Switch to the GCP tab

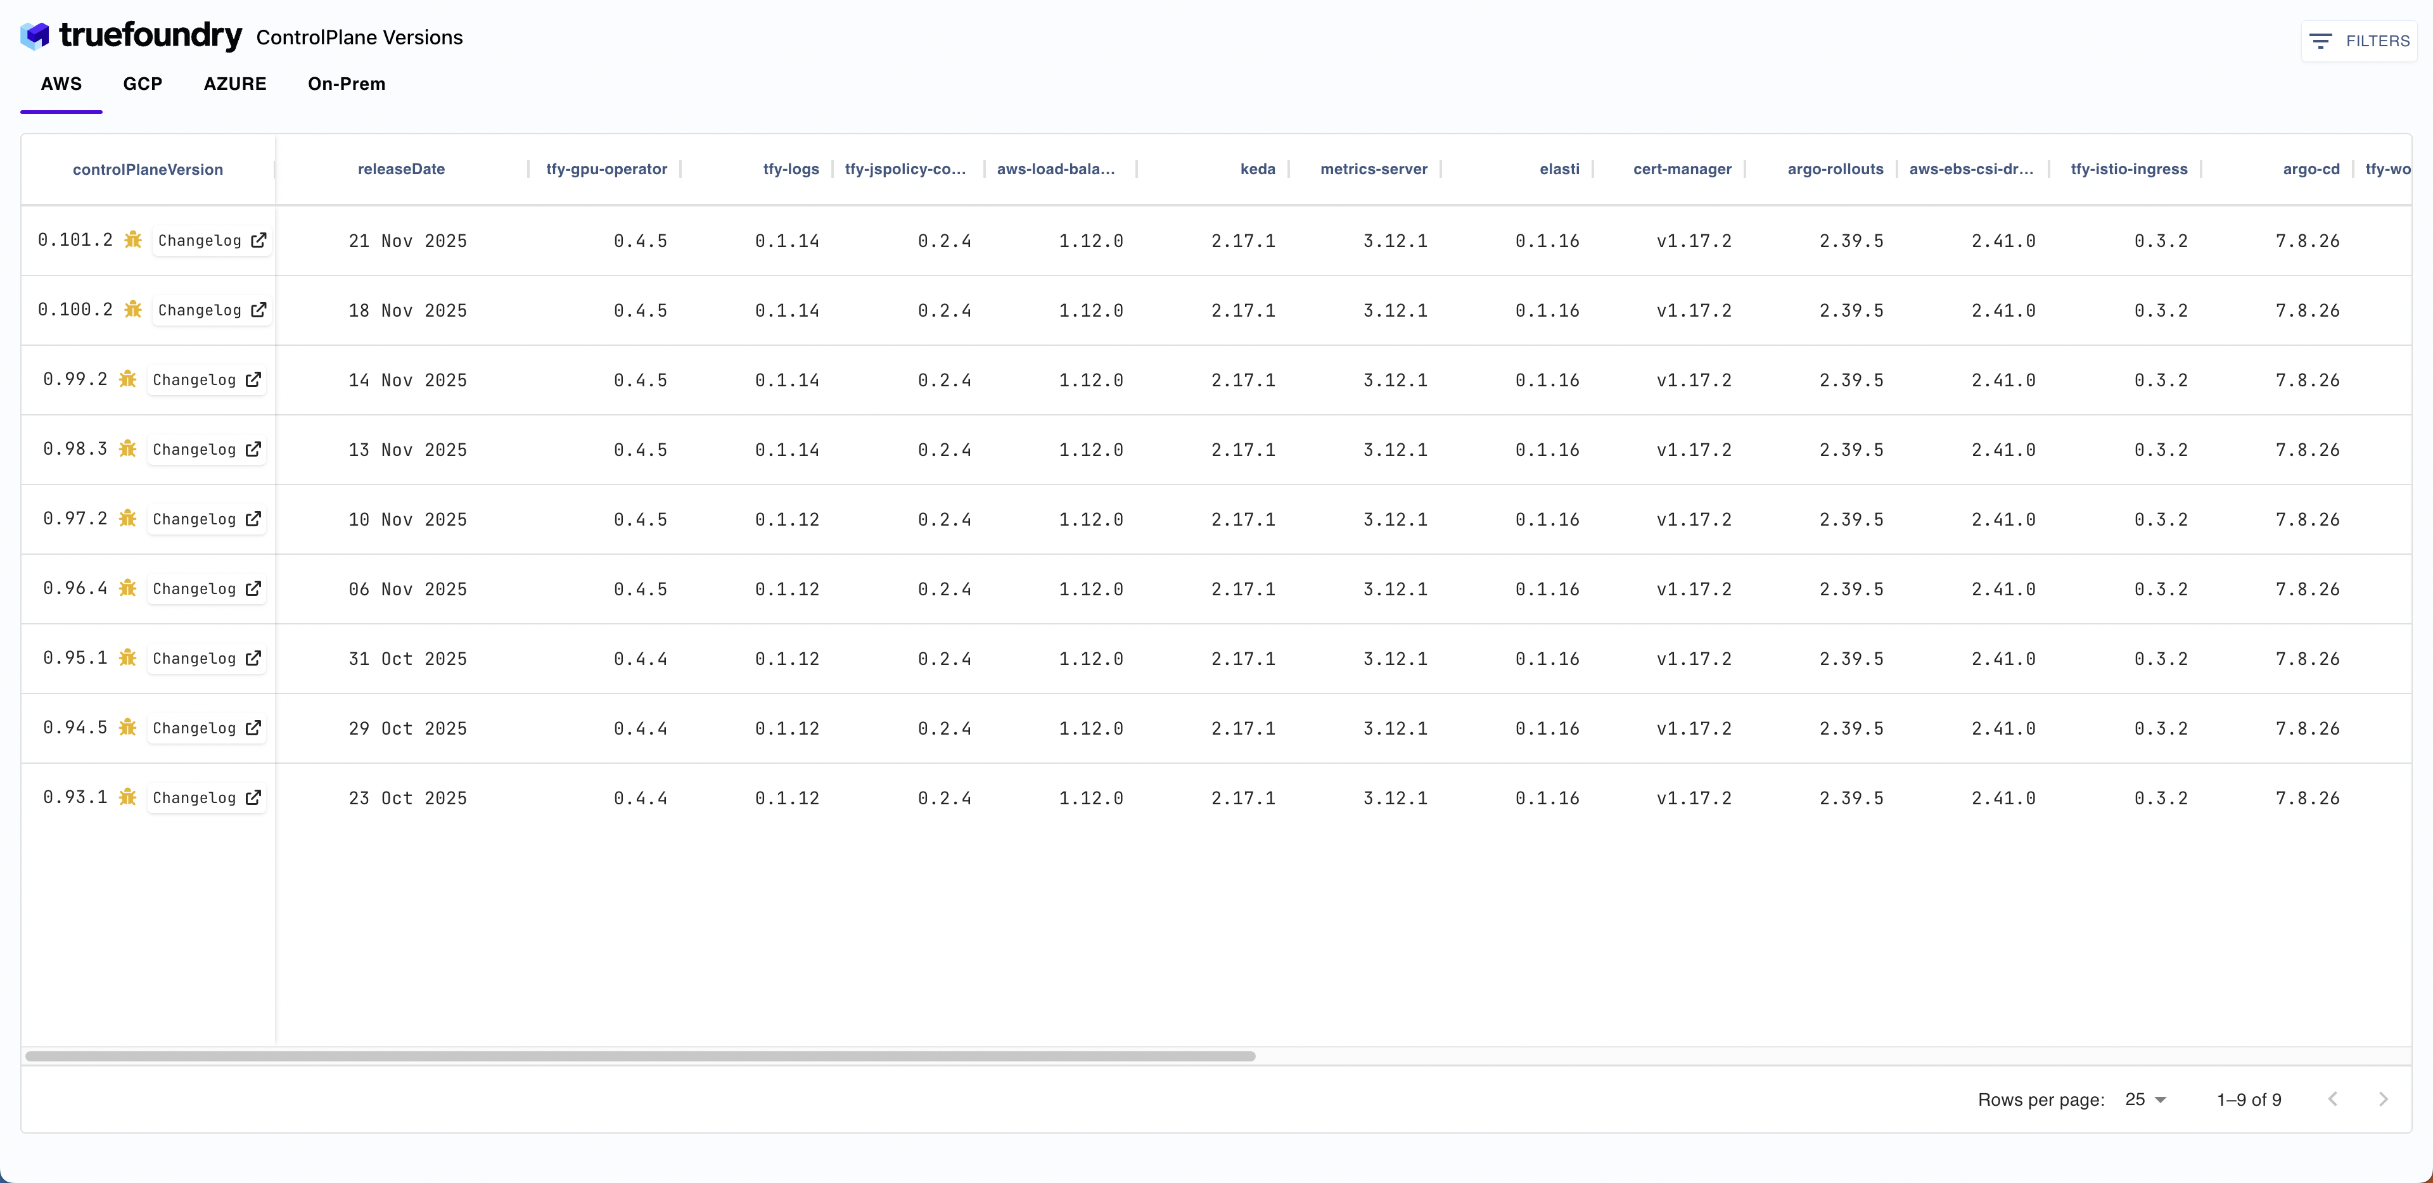pos(143,84)
